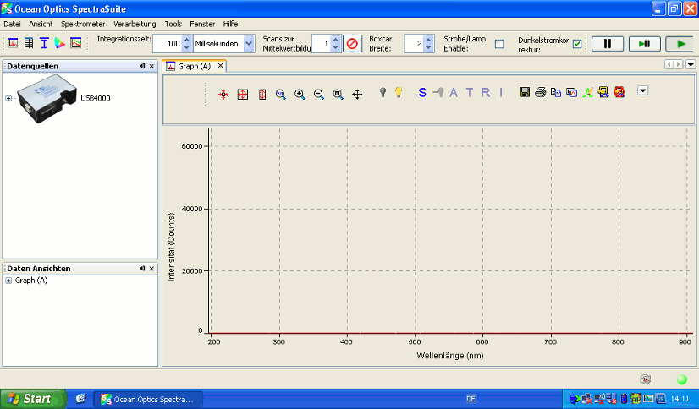Save spectrum with the floppy disk icon
Viewport: 699px width, 409px height.
pos(525,92)
